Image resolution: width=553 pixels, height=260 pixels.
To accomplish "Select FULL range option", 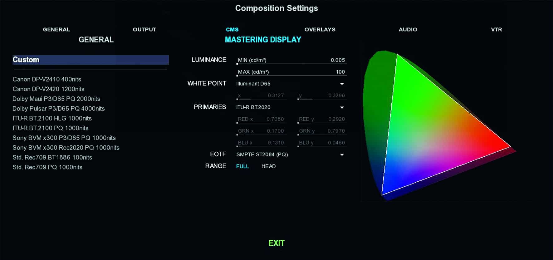I will 242,166.
